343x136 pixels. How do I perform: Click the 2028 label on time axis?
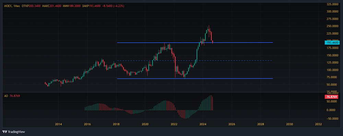(261, 124)
